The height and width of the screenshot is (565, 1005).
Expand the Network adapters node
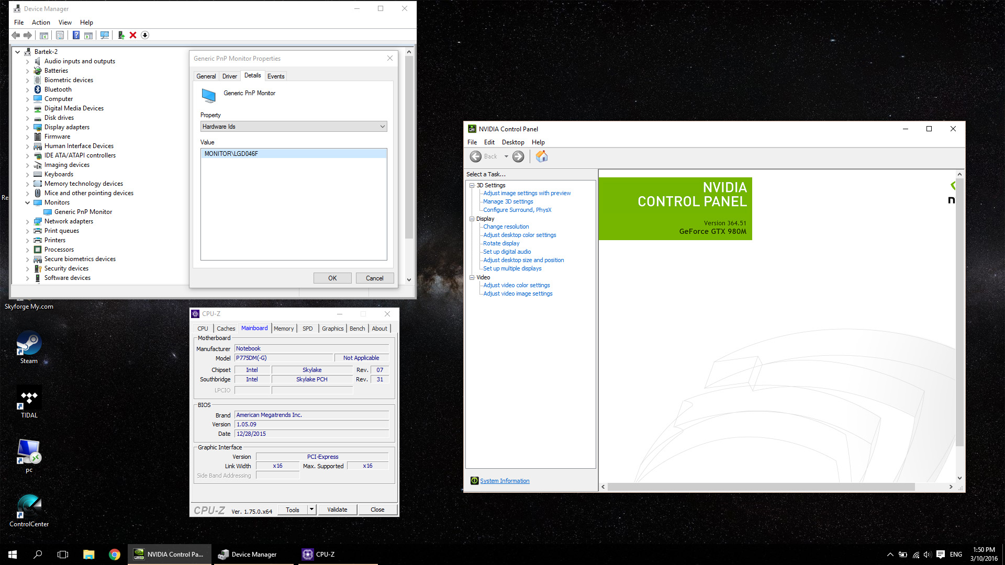[28, 222]
